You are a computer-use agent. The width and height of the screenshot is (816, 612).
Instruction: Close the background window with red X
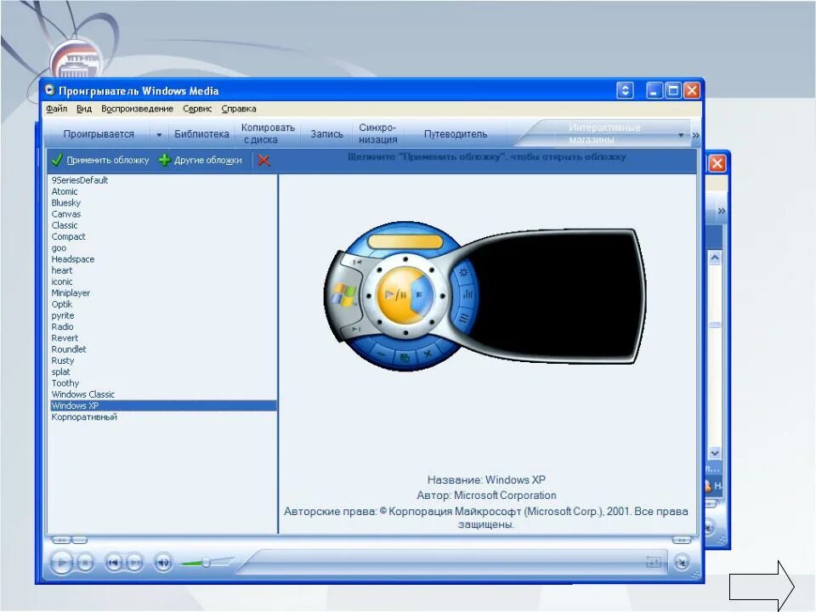tap(717, 163)
